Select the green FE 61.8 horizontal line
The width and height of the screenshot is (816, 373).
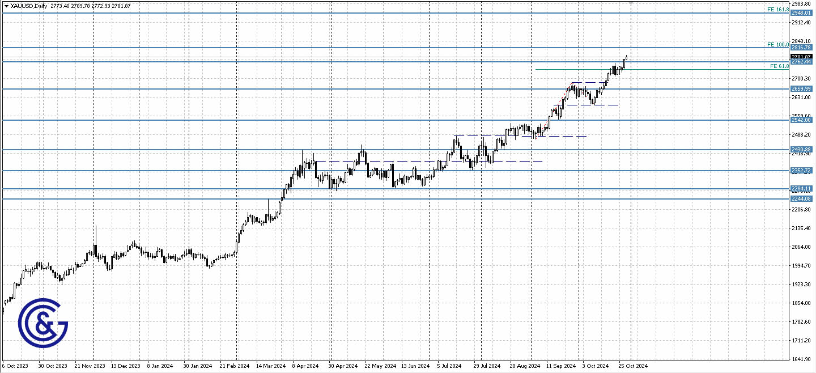click(x=652, y=69)
